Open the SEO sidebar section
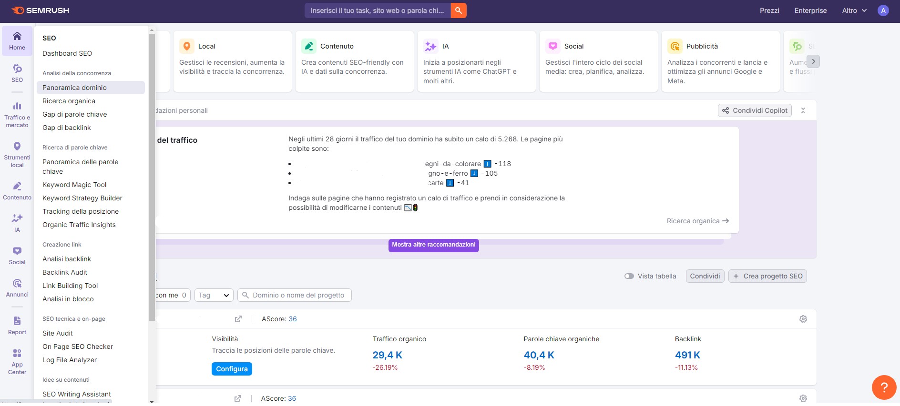 (x=17, y=73)
